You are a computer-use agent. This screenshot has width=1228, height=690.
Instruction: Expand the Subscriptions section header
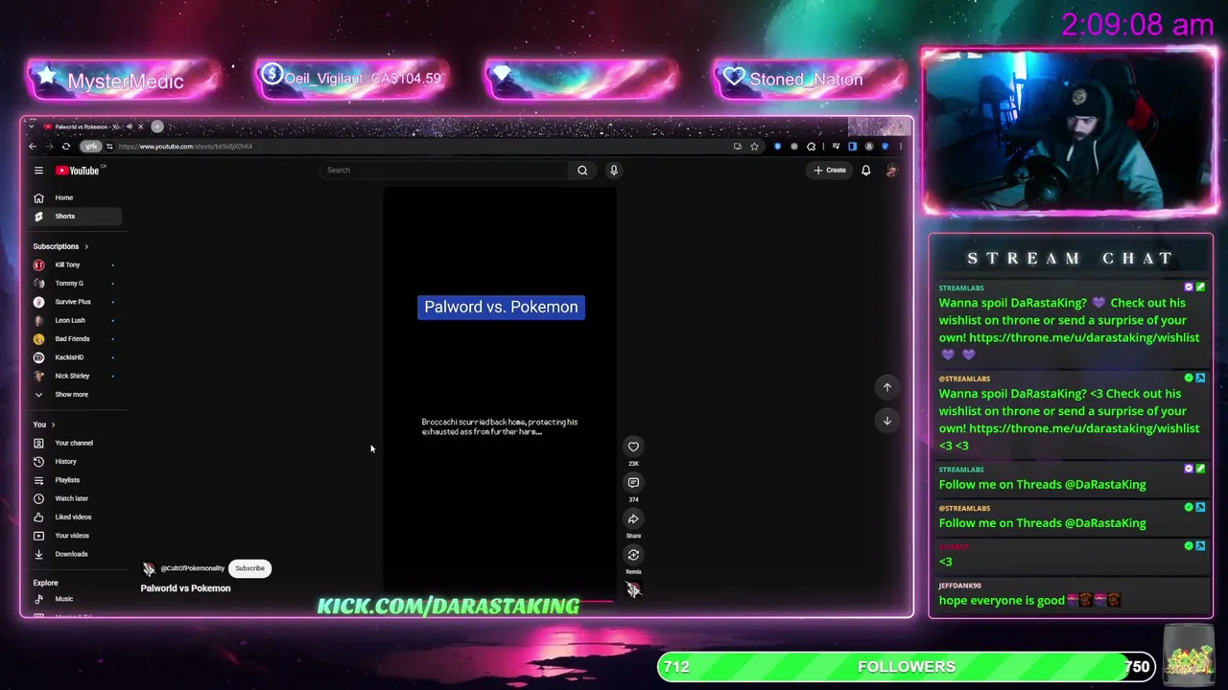[x=60, y=246]
